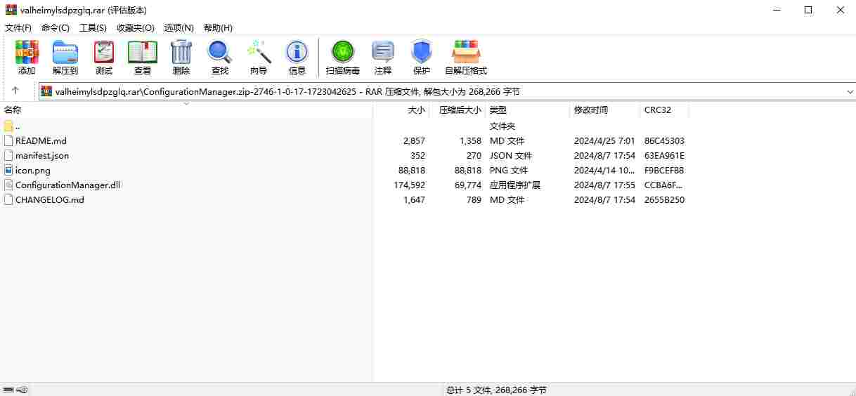Sort by the 大小 column header
856x396 pixels.
(x=401, y=110)
